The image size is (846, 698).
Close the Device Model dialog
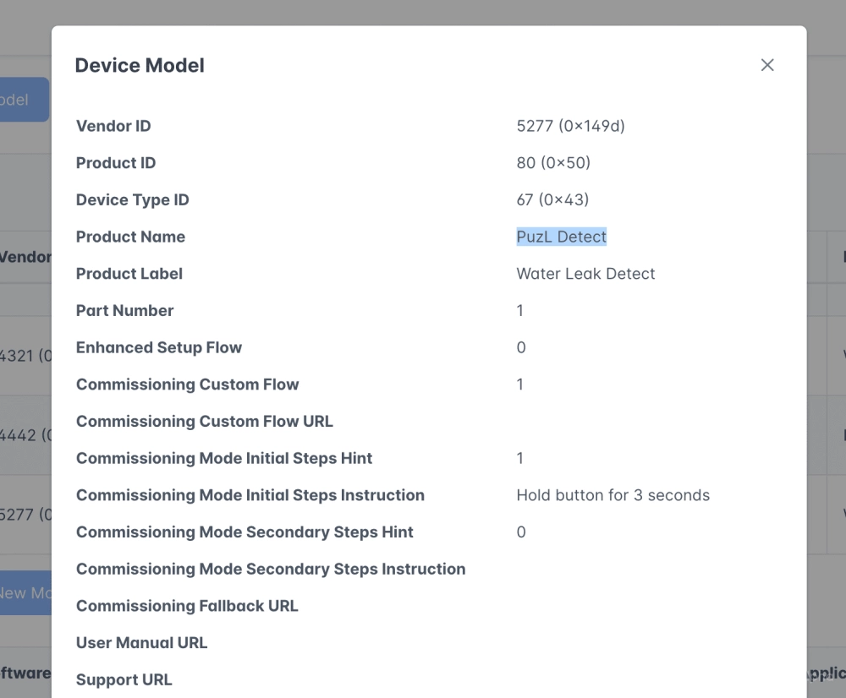pos(767,65)
